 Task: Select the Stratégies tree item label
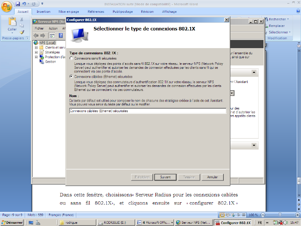point(52,52)
